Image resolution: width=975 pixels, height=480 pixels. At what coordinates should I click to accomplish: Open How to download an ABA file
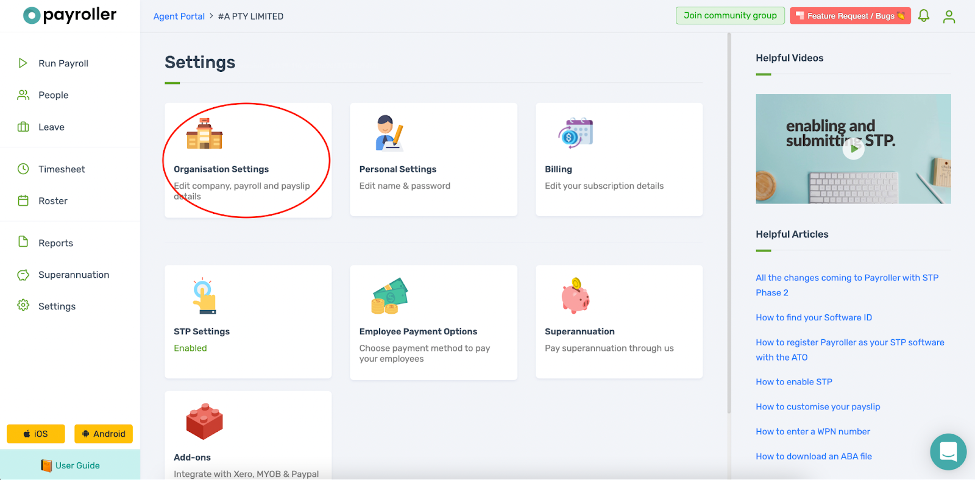click(x=814, y=457)
